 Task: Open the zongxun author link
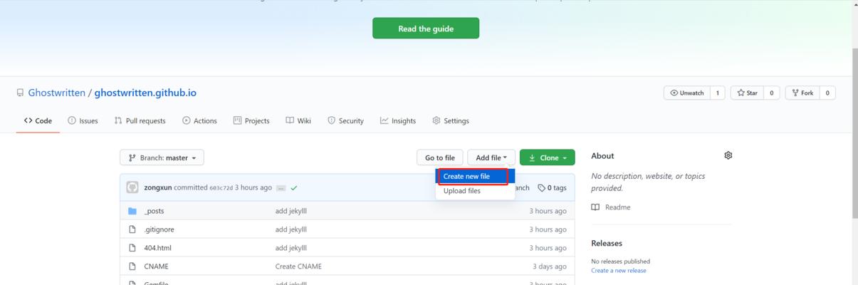[157, 187]
